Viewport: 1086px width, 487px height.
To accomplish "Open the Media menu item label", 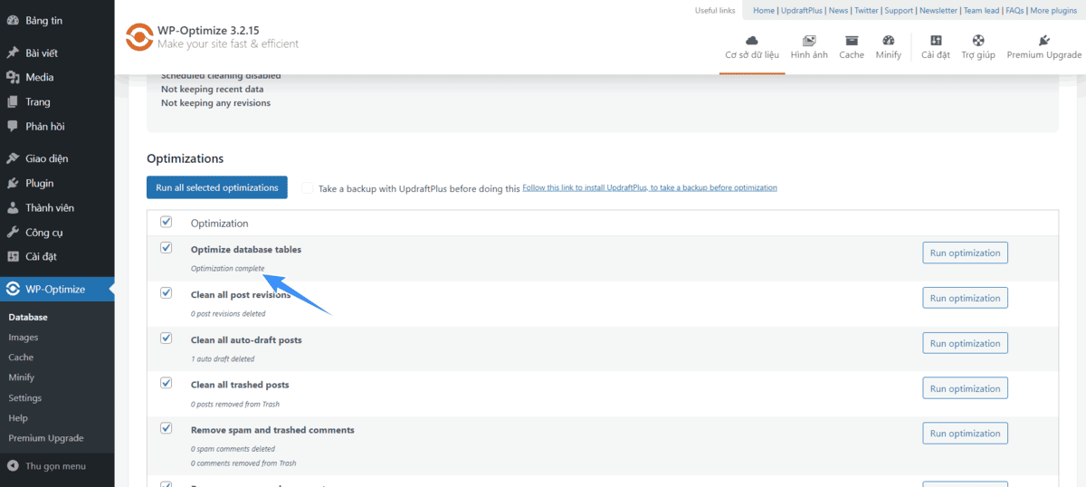I will pyautogui.click(x=39, y=77).
